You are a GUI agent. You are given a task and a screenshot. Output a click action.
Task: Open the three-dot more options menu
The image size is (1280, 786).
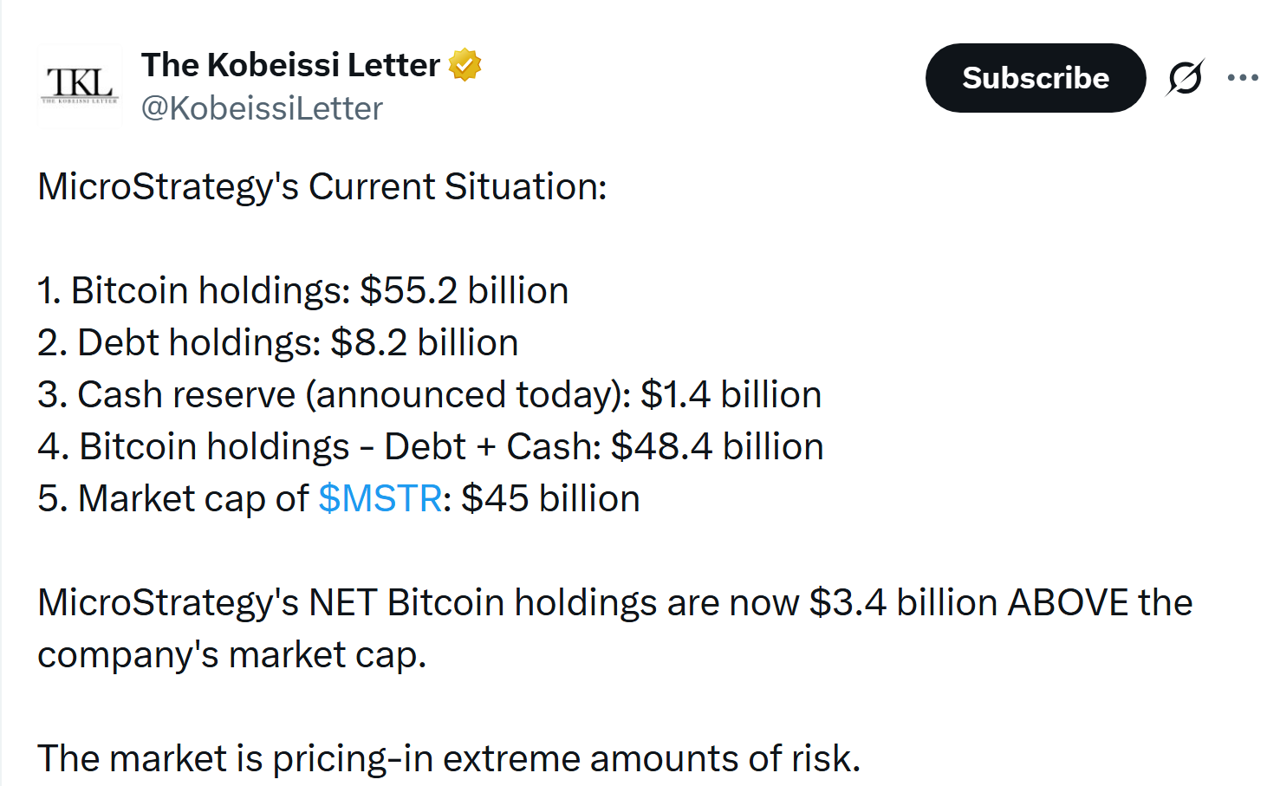(1243, 78)
